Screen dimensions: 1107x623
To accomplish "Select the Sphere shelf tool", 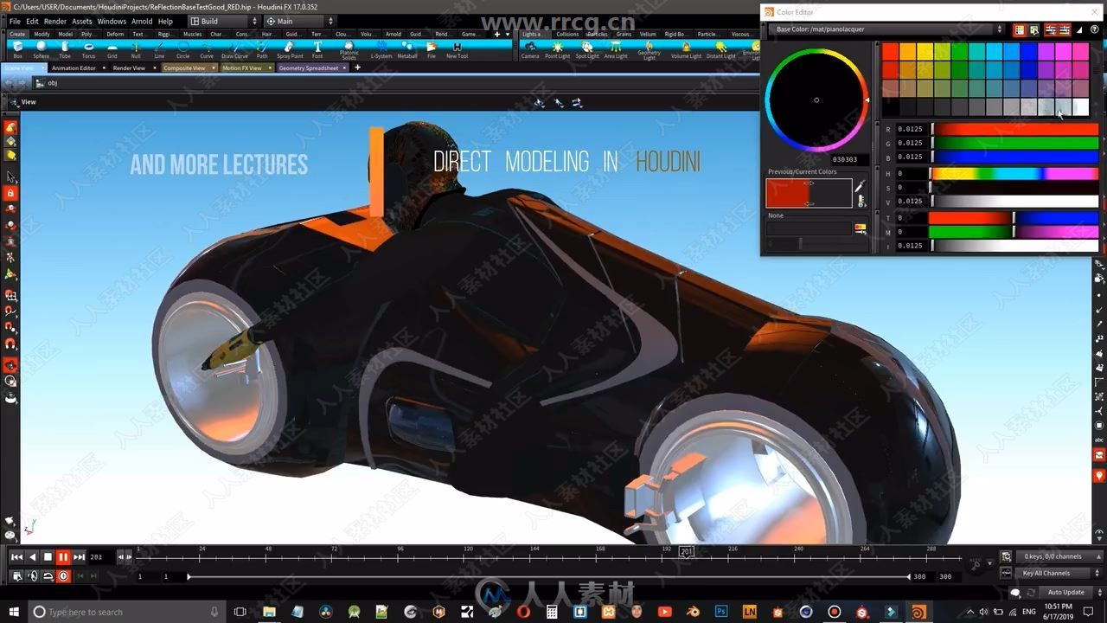I will 42,49.
